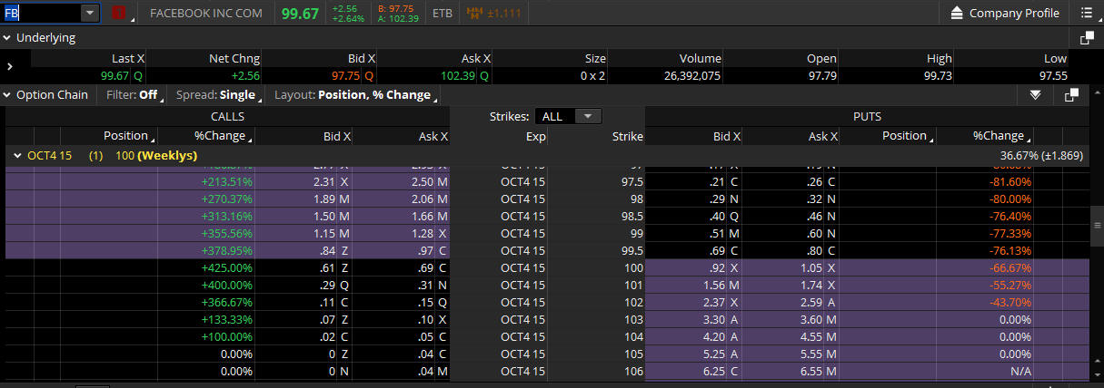Click the calls Position column header
The height and width of the screenshot is (388, 1104).
click(x=125, y=136)
